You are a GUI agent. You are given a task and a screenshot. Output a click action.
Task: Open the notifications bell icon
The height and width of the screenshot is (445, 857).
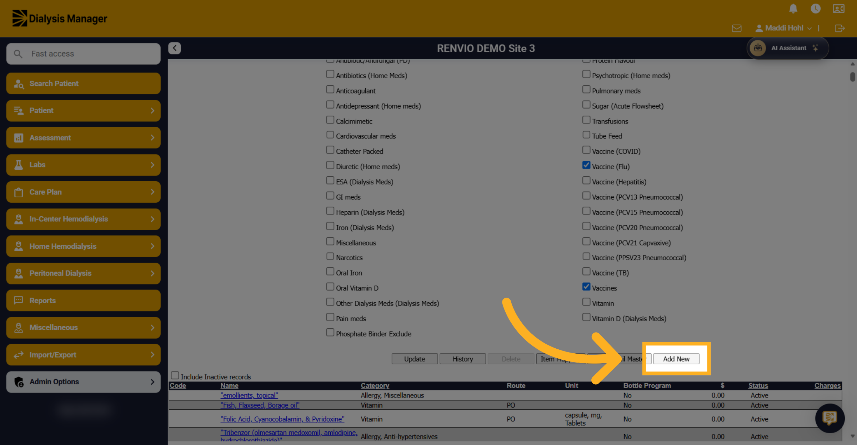click(x=793, y=9)
